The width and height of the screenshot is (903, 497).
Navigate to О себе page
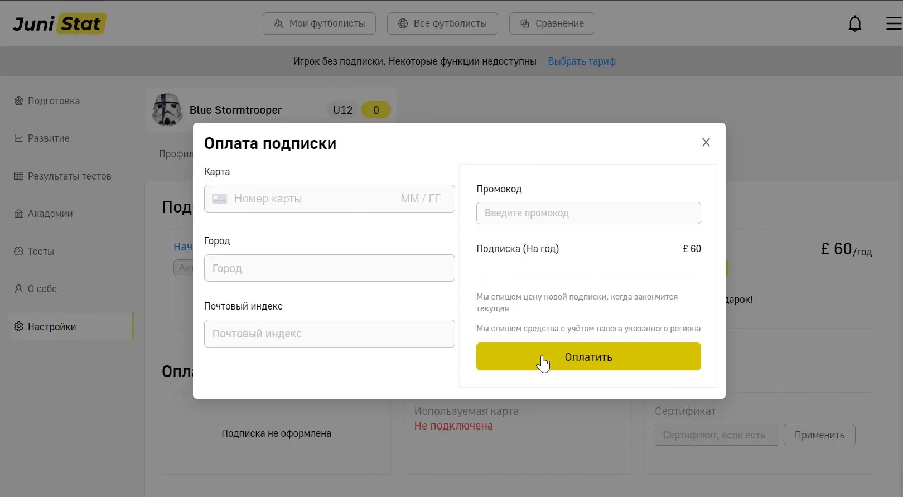42,289
